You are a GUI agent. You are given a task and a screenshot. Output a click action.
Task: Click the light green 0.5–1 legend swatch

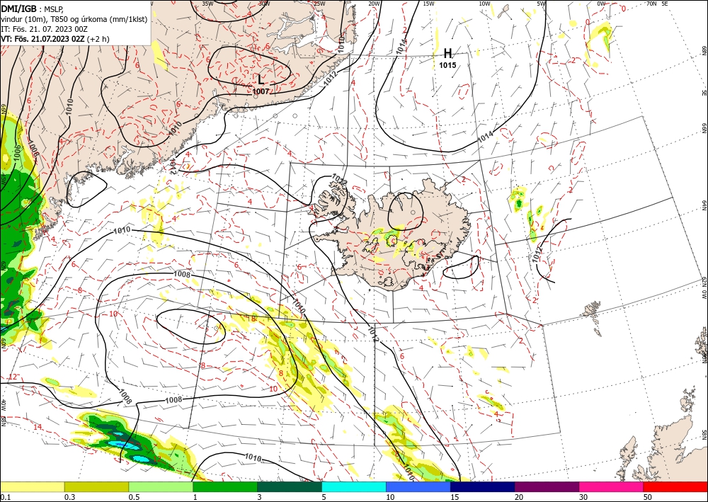161,486
